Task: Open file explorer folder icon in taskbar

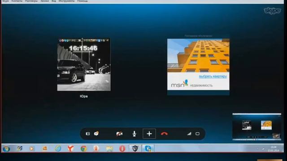Action: point(109,148)
